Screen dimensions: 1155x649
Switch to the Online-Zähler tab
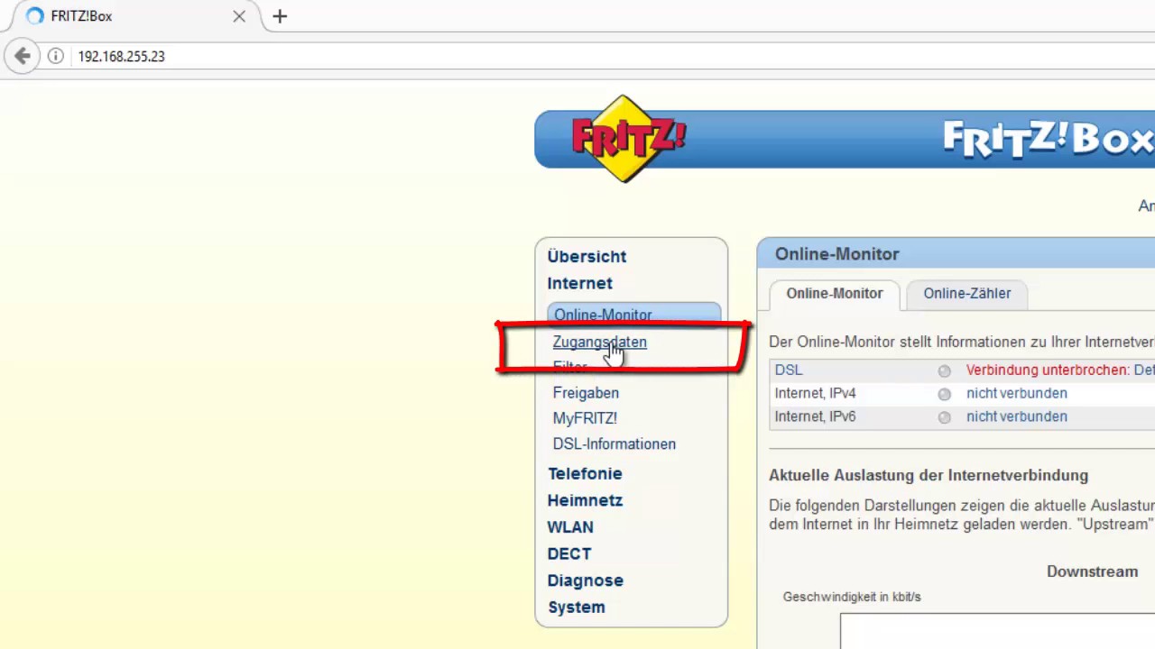pos(967,294)
